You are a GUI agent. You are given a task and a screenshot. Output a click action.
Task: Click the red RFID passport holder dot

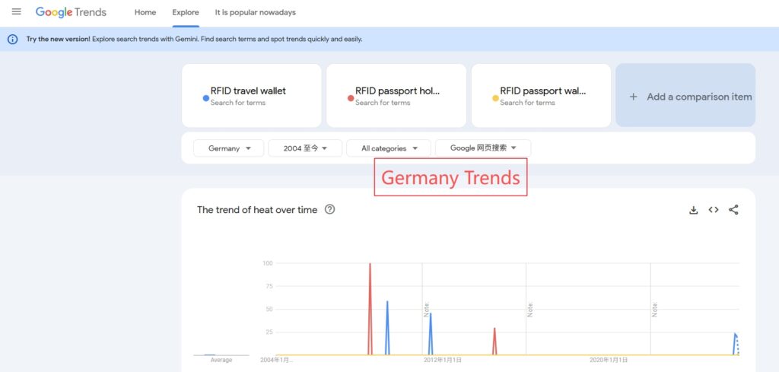[x=351, y=98]
